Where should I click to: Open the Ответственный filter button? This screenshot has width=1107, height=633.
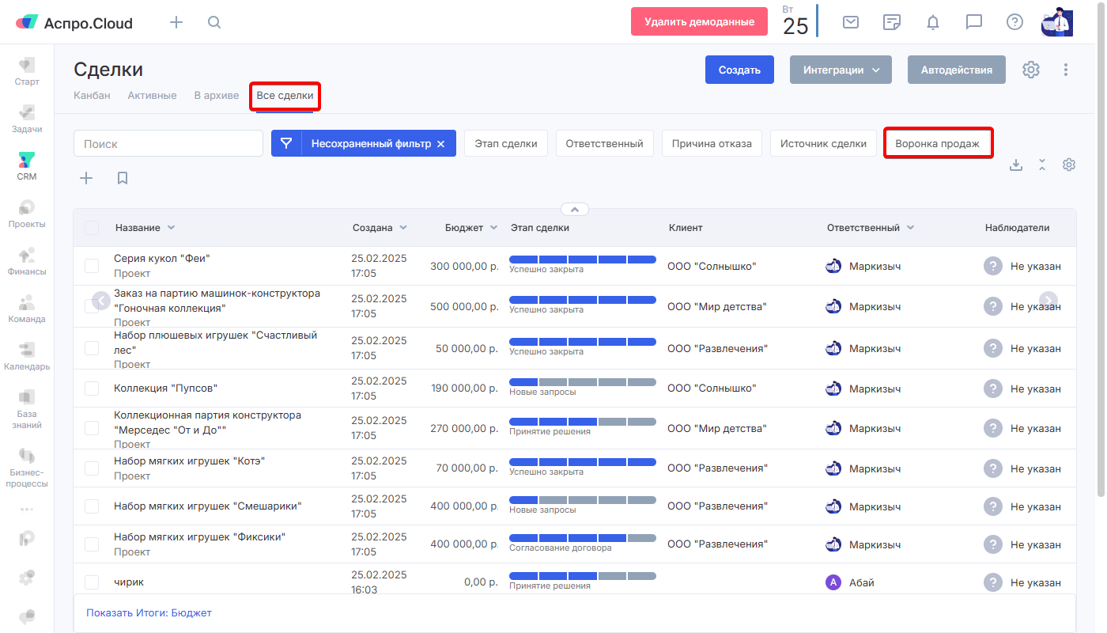pos(604,143)
